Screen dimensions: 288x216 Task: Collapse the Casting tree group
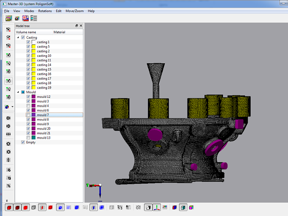point(18,37)
